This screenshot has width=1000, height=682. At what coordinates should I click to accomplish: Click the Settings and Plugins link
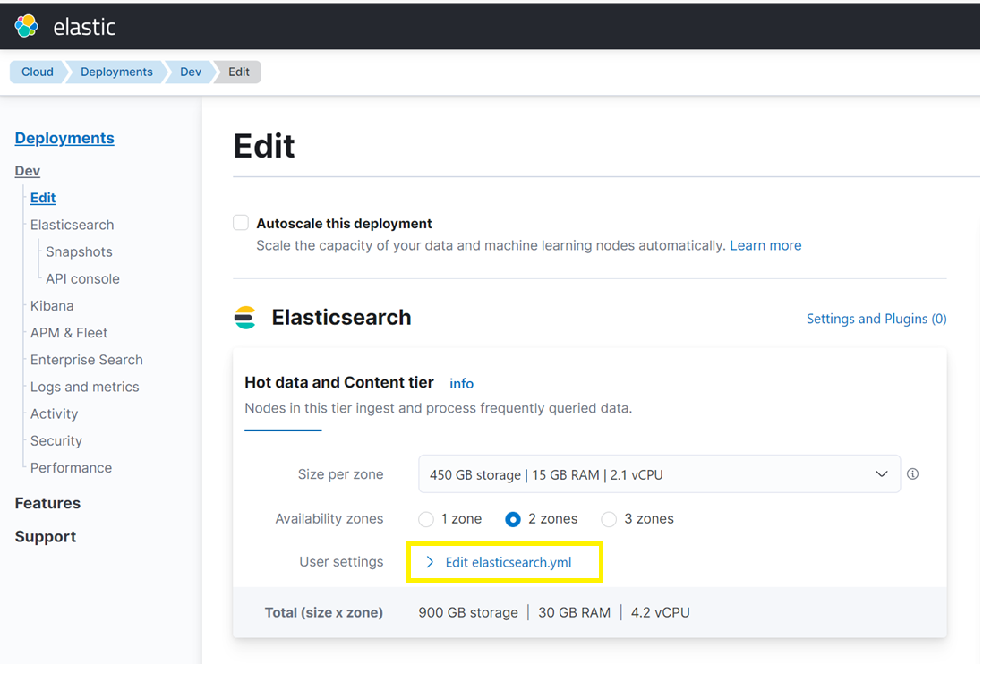876,318
